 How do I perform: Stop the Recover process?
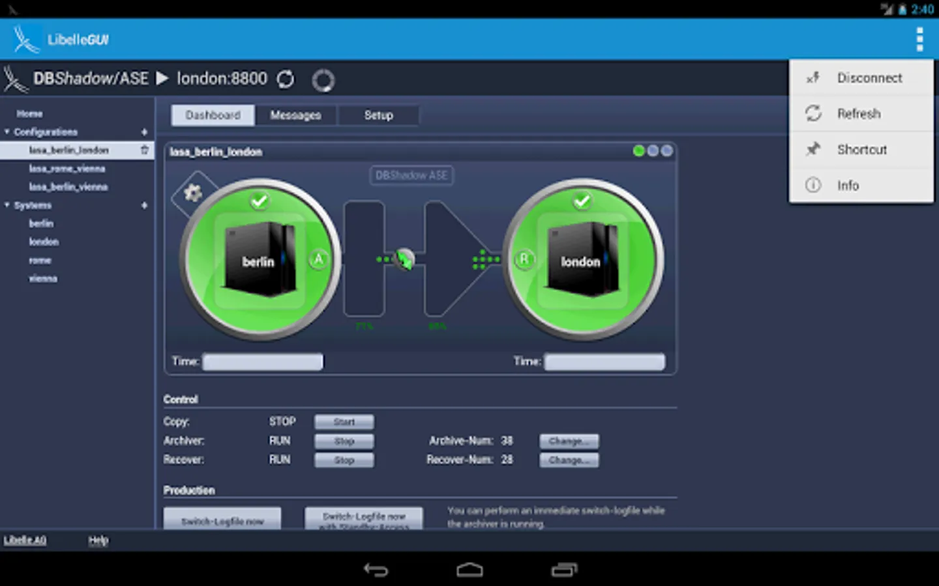pyautogui.click(x=344, y=460)
